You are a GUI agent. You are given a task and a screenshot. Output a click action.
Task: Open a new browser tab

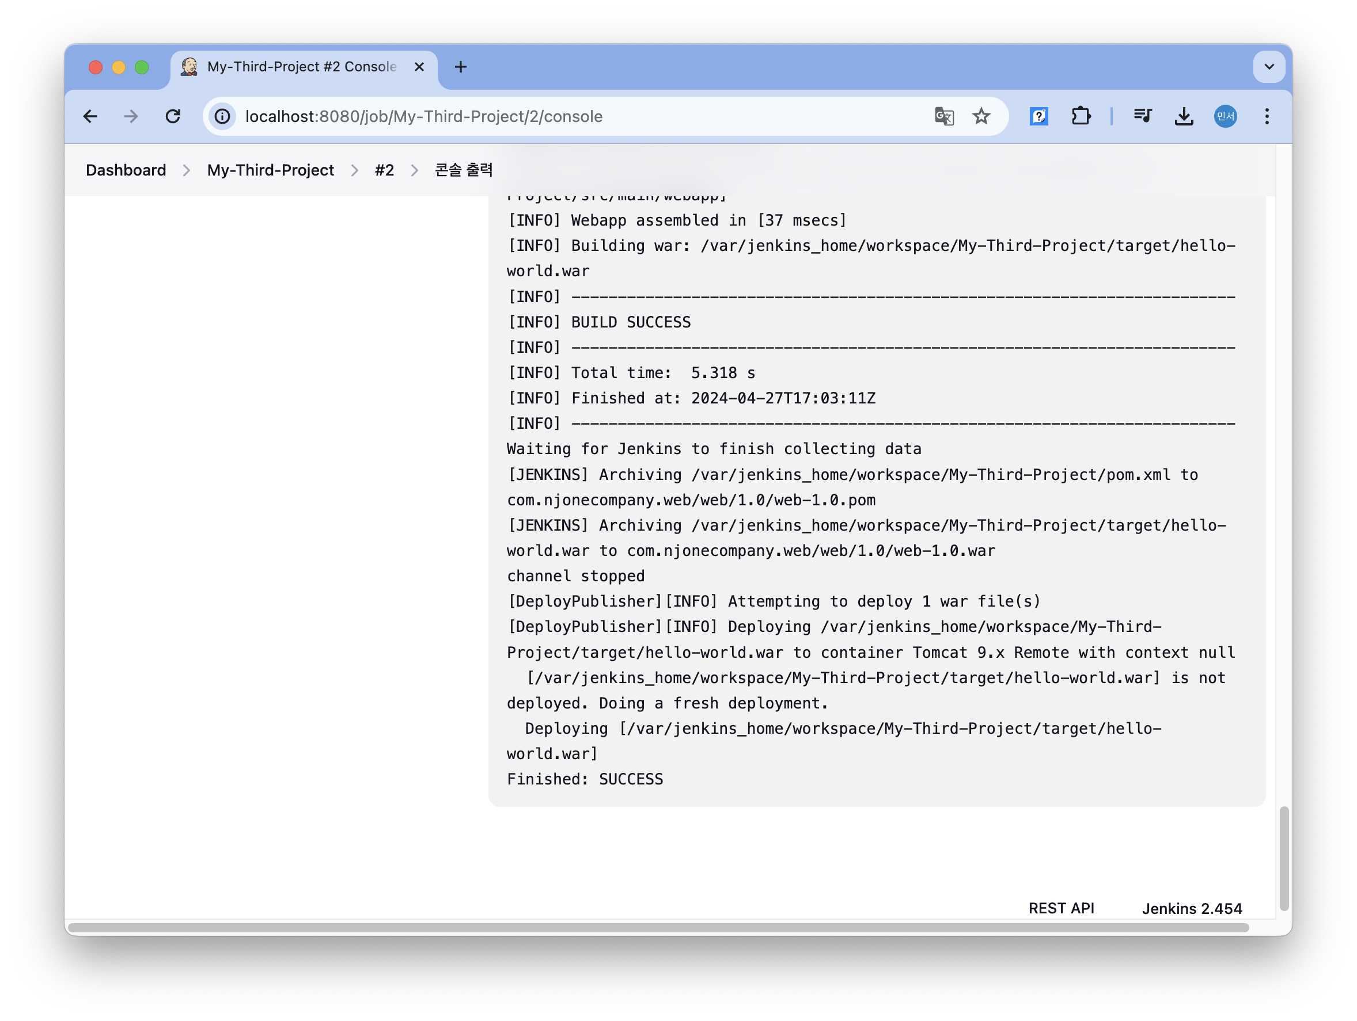point(461,67)
